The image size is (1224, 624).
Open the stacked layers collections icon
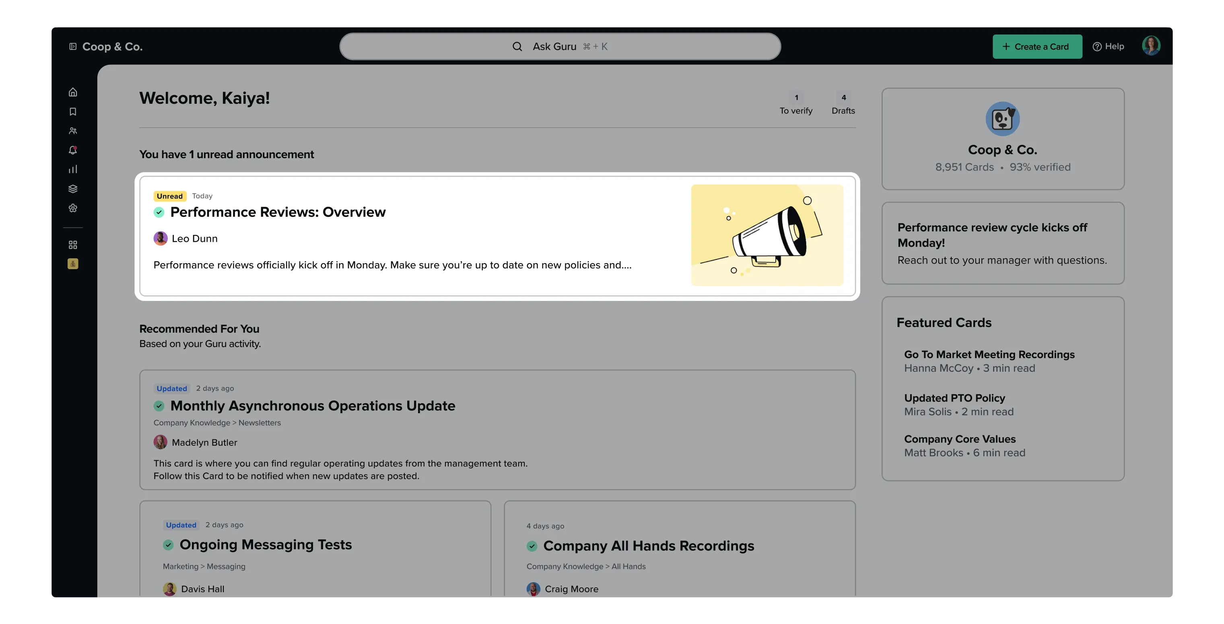click(73, 189)
